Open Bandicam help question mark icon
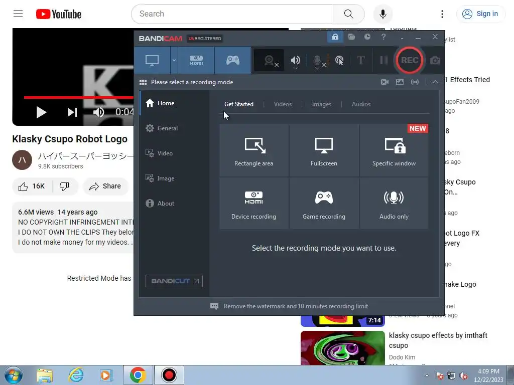 pyautogui.click(x=383, y=37)
